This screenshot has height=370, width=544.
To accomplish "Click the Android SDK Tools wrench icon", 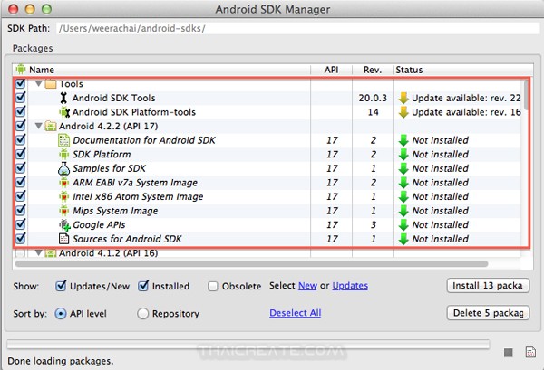I will point(63,98).
